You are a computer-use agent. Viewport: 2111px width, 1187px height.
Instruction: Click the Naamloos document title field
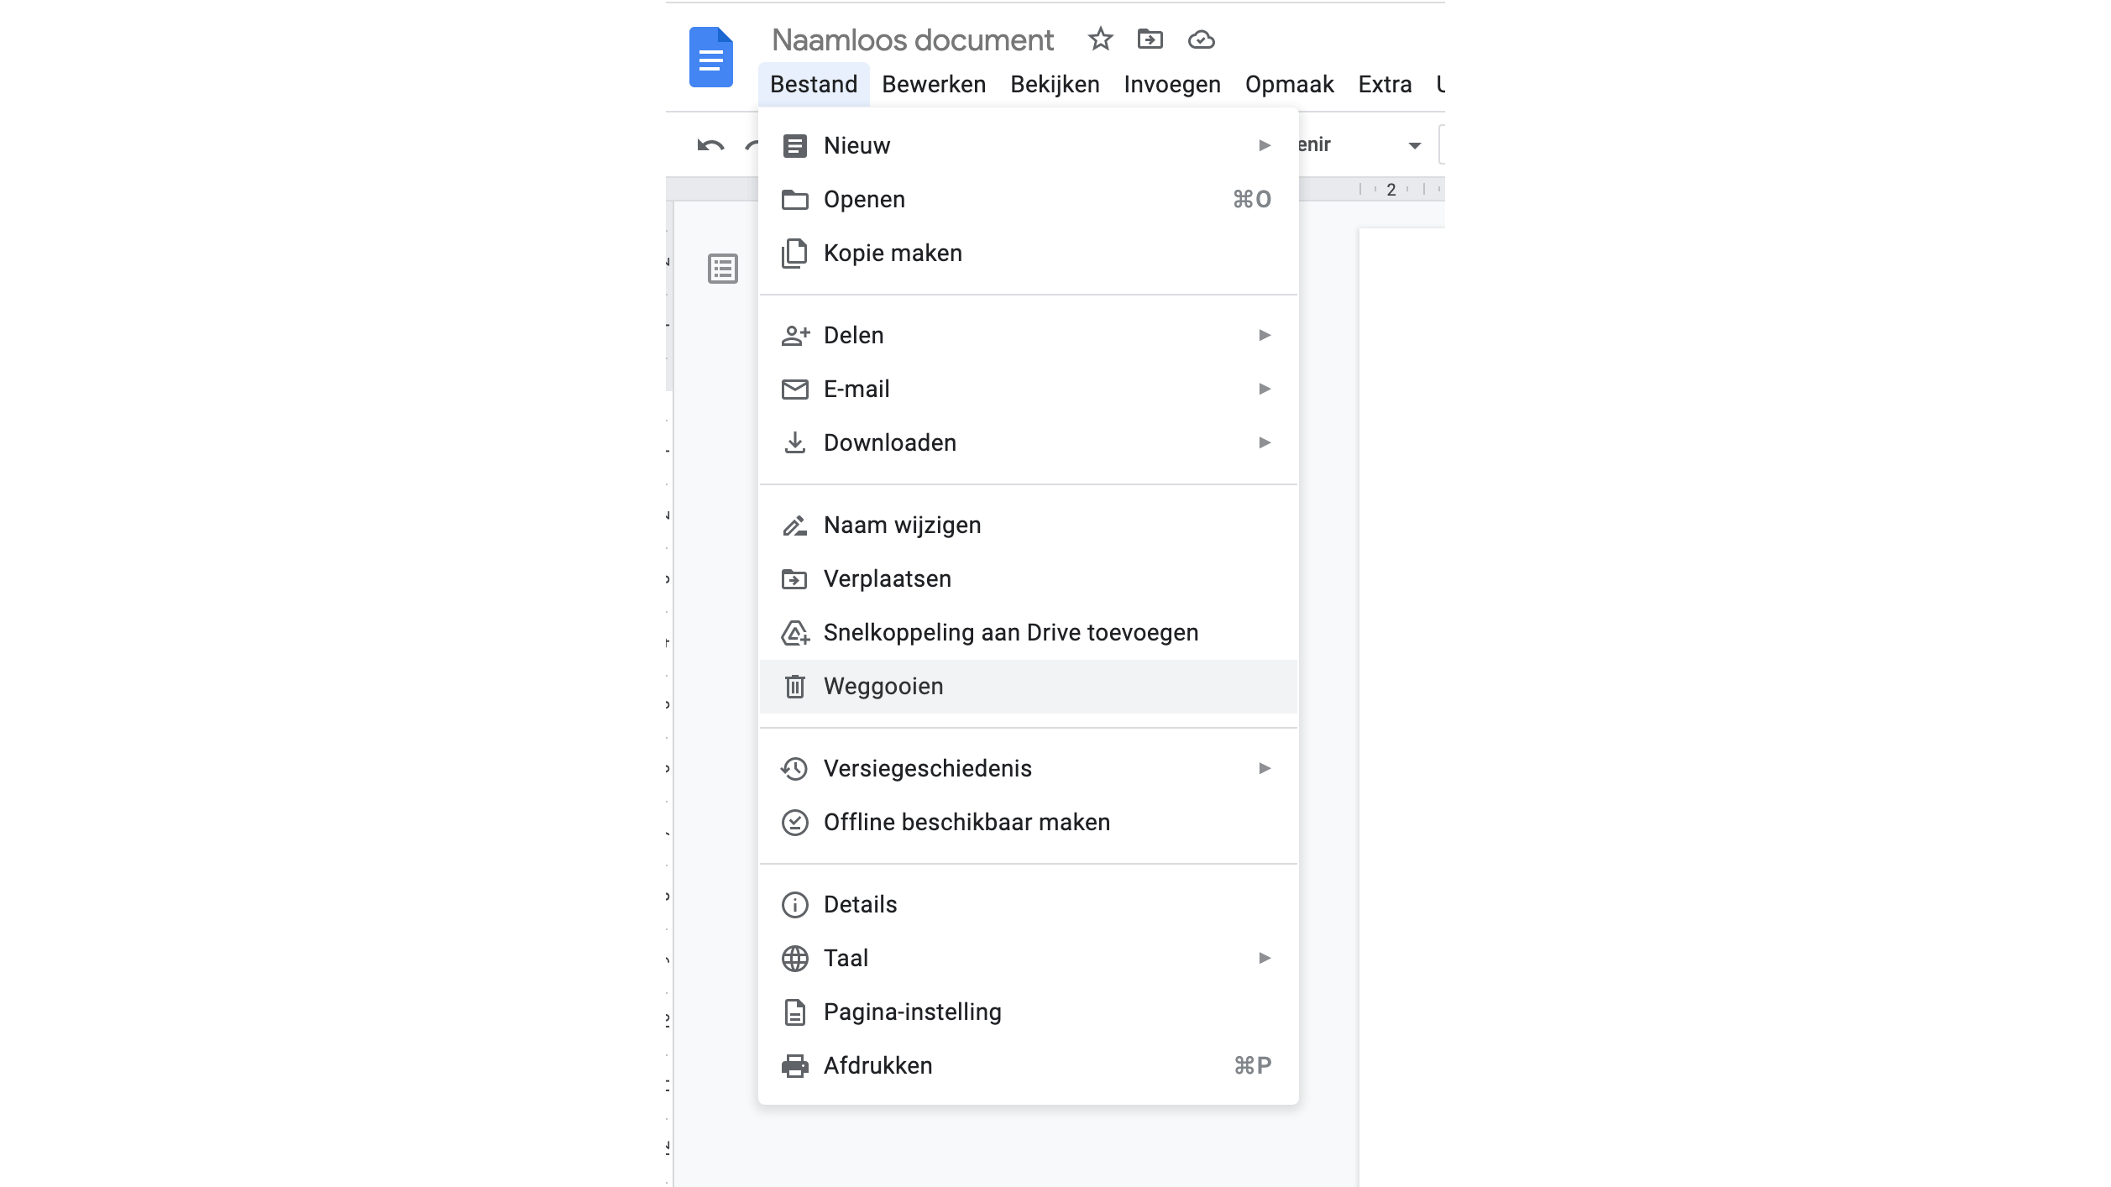tap(913, 40)
